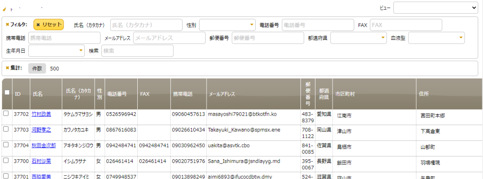Focus the 氏名（カタカナ） filter input
The width and height of the screenshot is (483, 179).
click(146, 25)
